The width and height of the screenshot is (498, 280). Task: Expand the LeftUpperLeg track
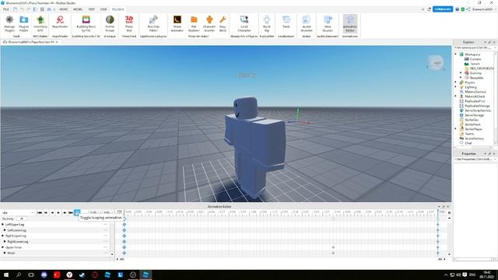3,225
